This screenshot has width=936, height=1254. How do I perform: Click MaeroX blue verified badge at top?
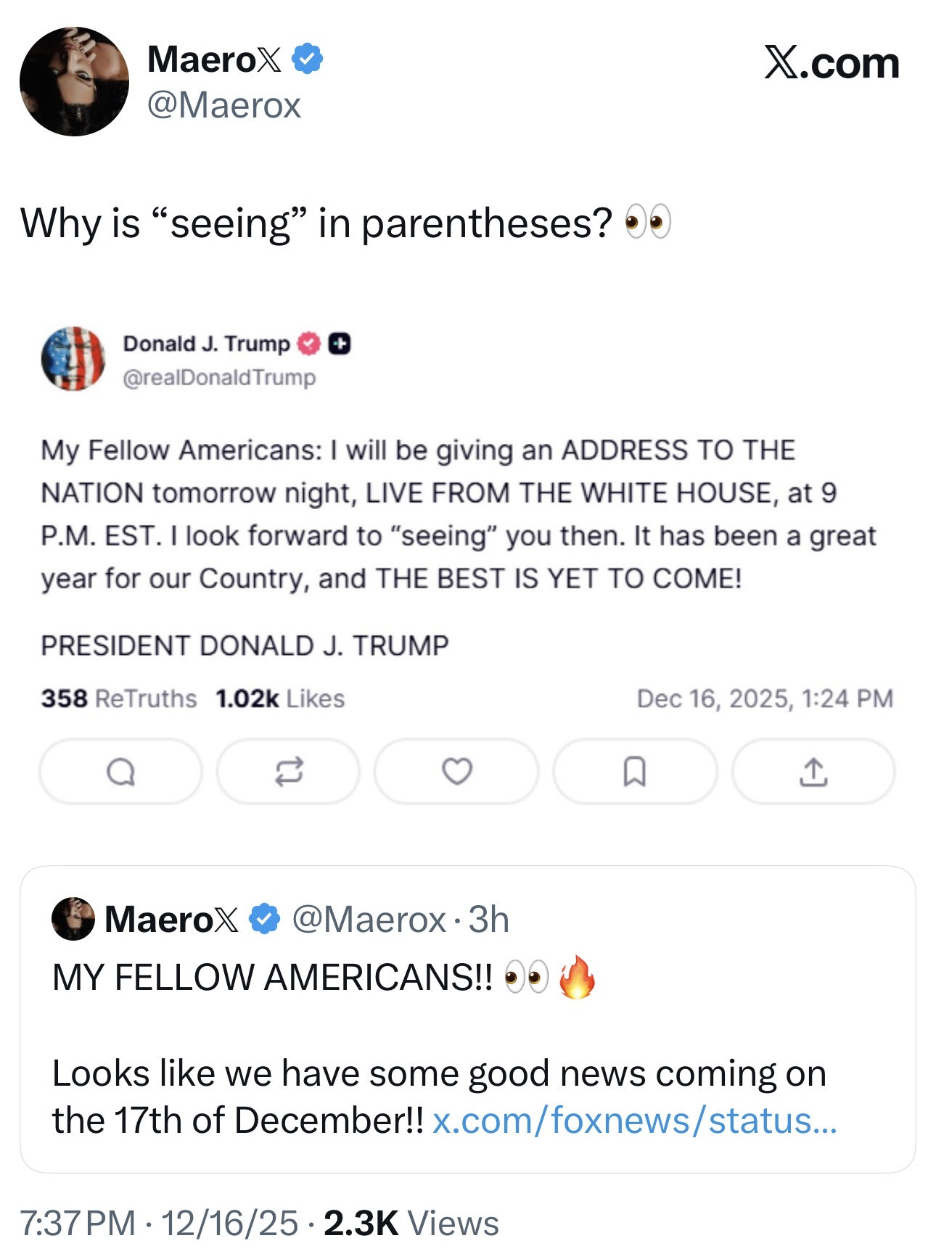click(308, 59)
